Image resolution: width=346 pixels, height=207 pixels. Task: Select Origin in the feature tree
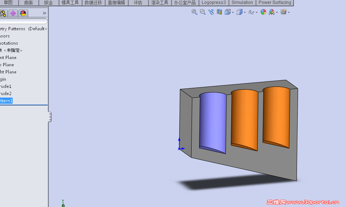3,79
